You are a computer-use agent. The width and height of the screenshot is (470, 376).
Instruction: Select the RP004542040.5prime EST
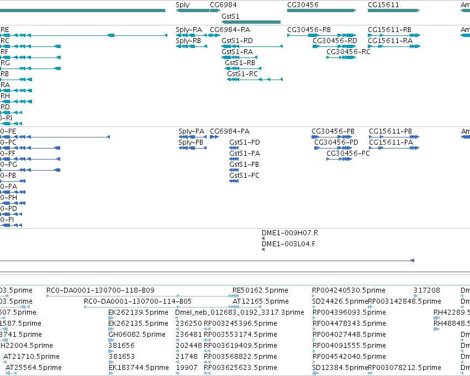(x=314, y=362)
